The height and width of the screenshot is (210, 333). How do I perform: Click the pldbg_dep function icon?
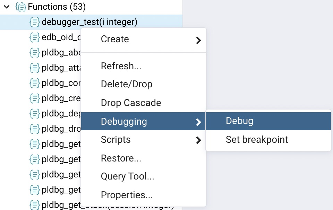(x=35, y=114)
